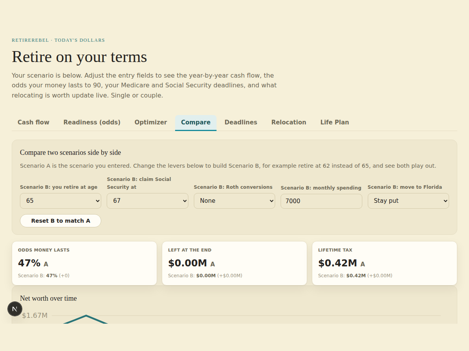Click Reset B to match A

[x=61, y=221]
